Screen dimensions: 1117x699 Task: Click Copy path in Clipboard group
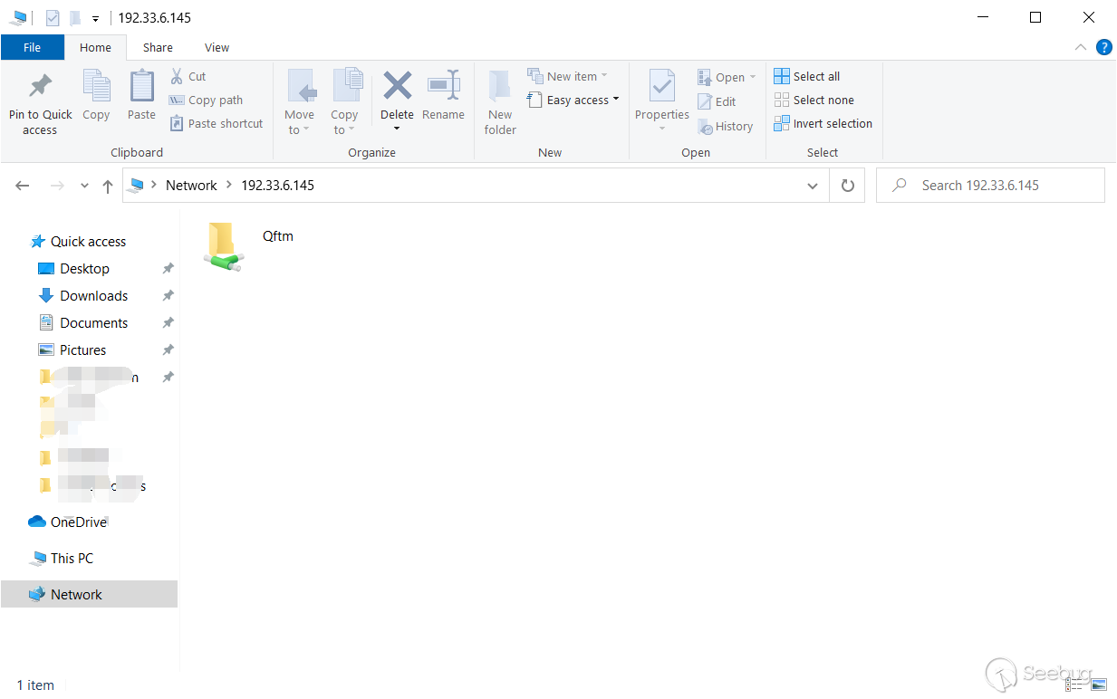point(207,101)
